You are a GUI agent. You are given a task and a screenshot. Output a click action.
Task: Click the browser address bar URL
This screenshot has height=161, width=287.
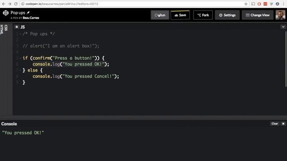click(62, 4)
